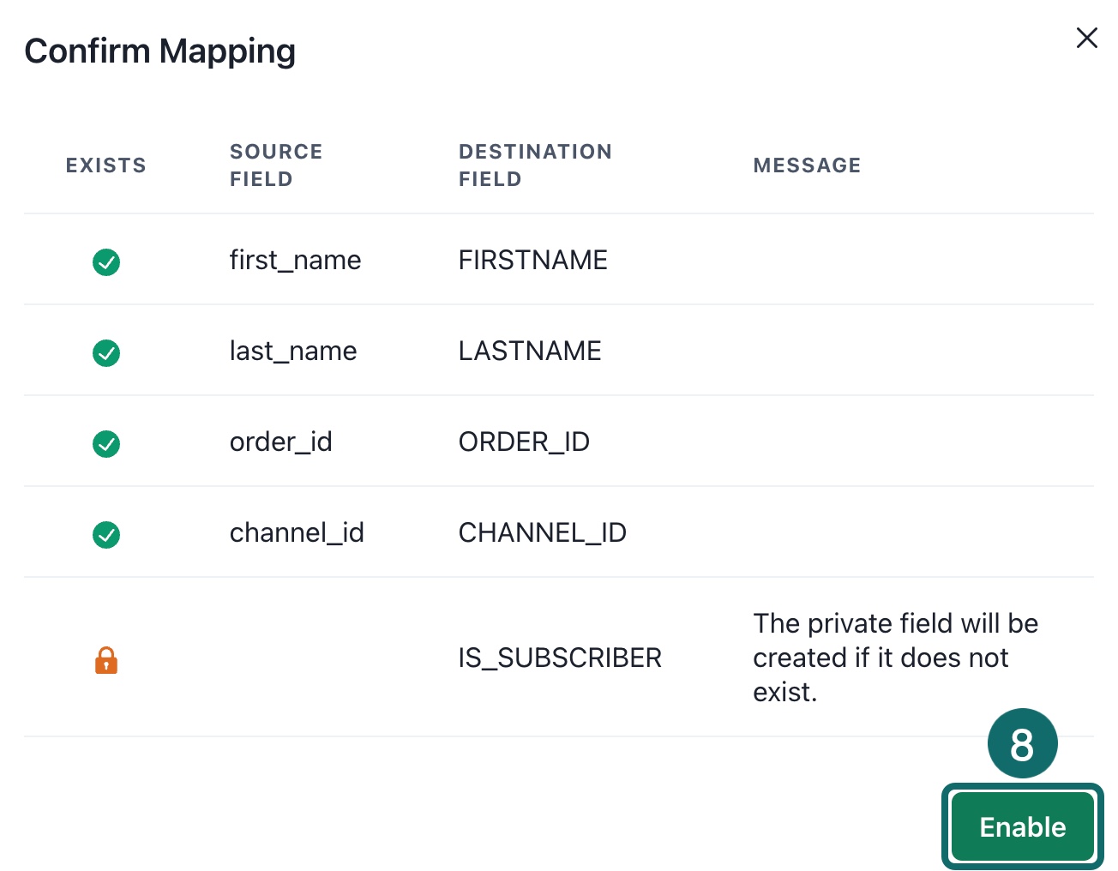Click the LASTNAME destination field
Screen dimensions: 1118x871
click(x=530, y=351)
